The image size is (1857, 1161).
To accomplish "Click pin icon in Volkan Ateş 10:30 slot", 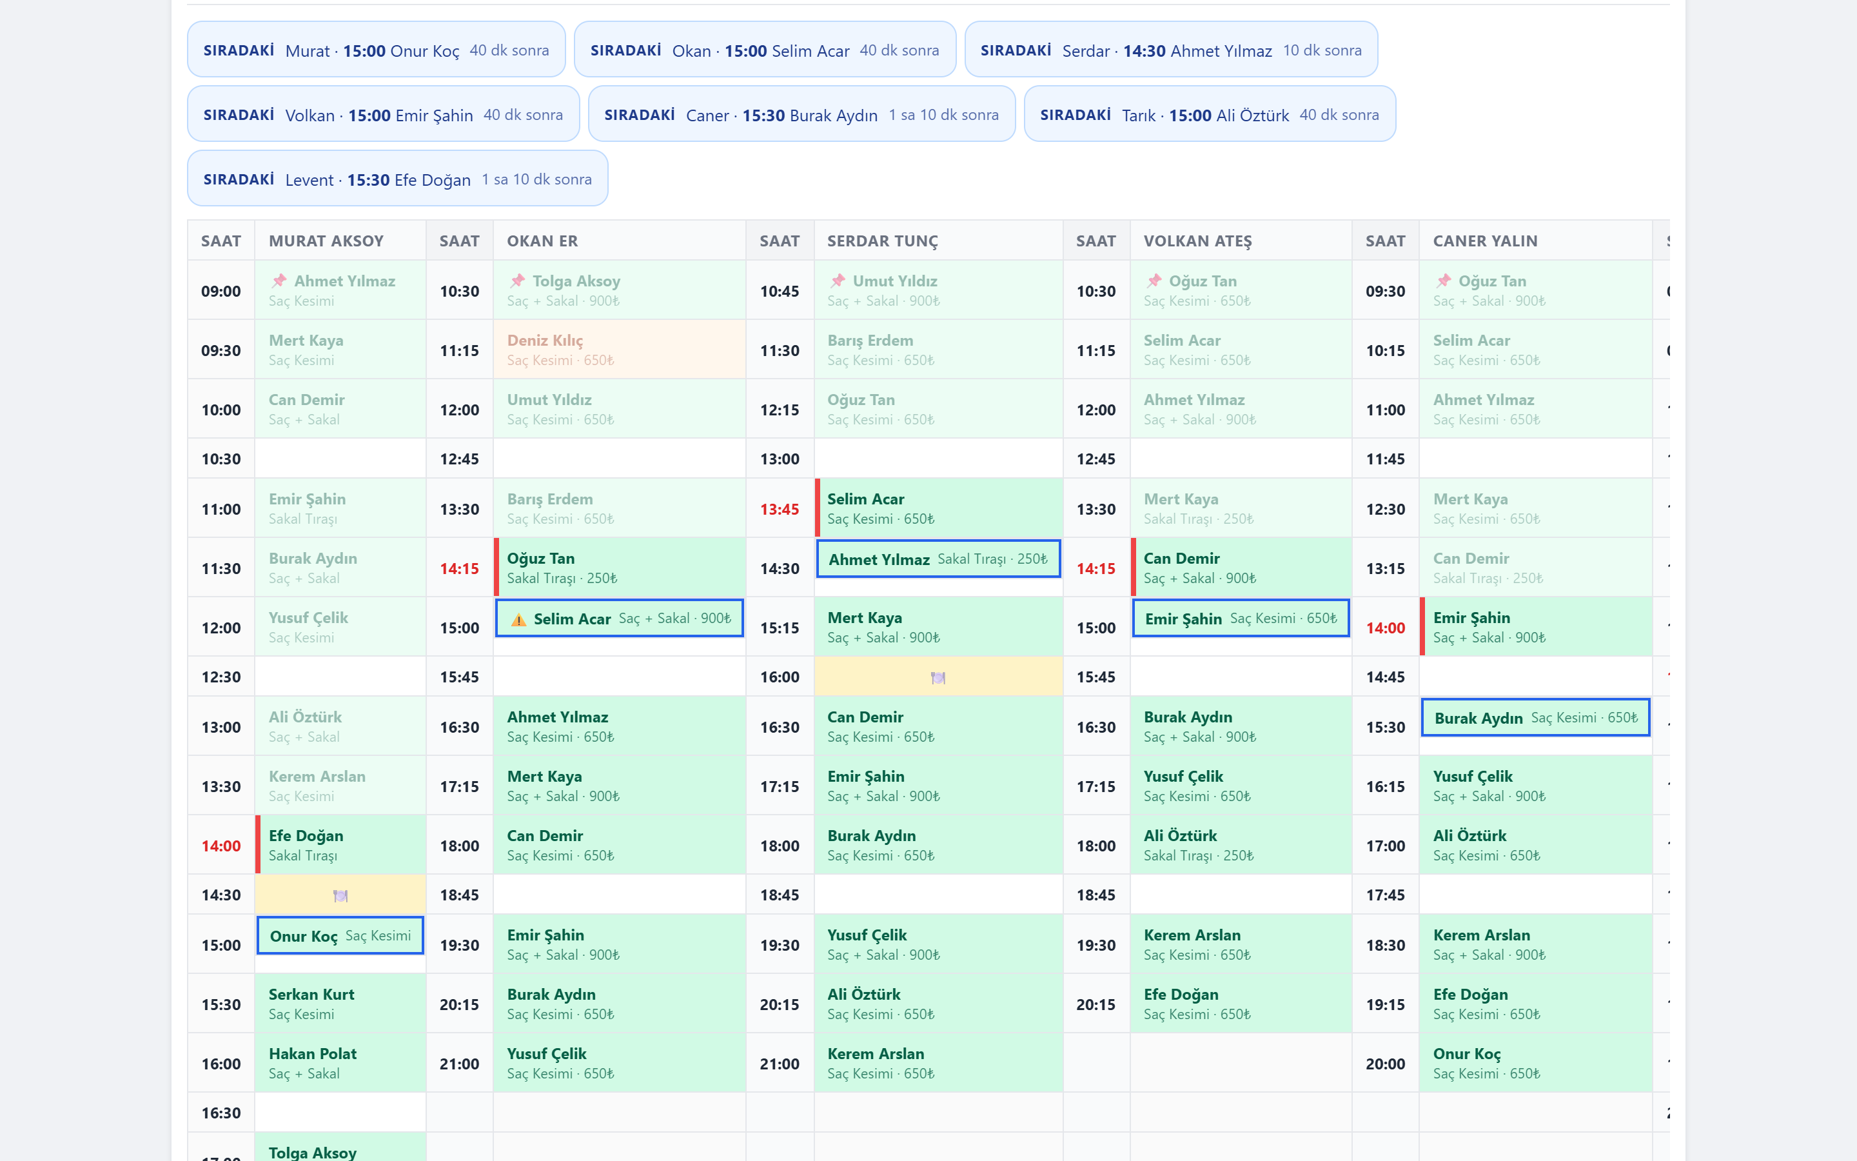I will click(1154, 281).
